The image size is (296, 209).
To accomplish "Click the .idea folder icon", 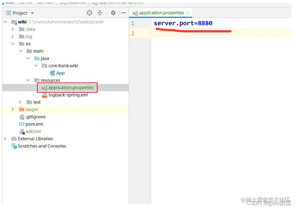I will pyautogui.click(x=22, y=29).
